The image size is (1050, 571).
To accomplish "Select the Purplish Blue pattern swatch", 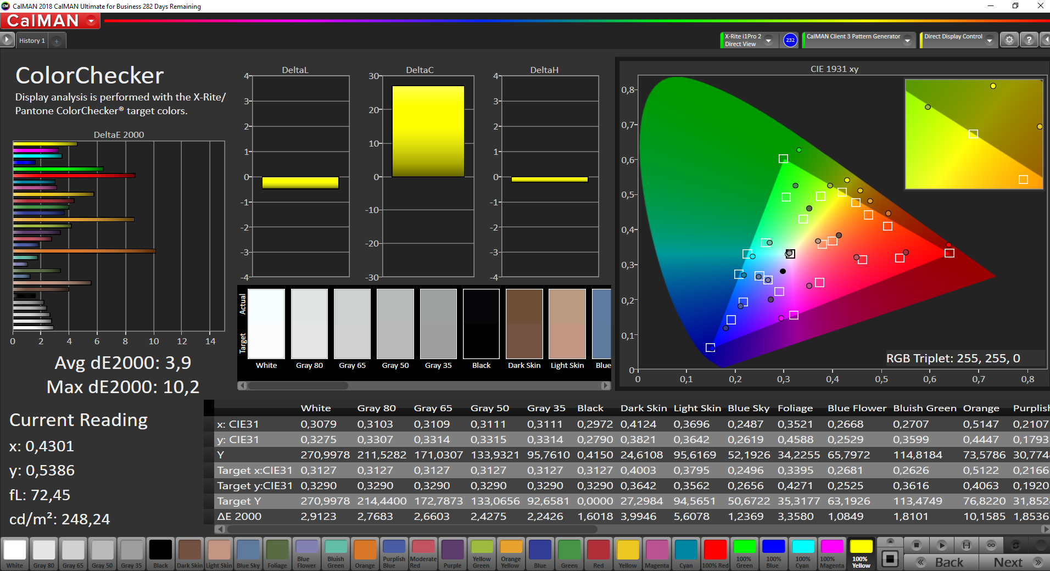I will click(x=394, y=553).
